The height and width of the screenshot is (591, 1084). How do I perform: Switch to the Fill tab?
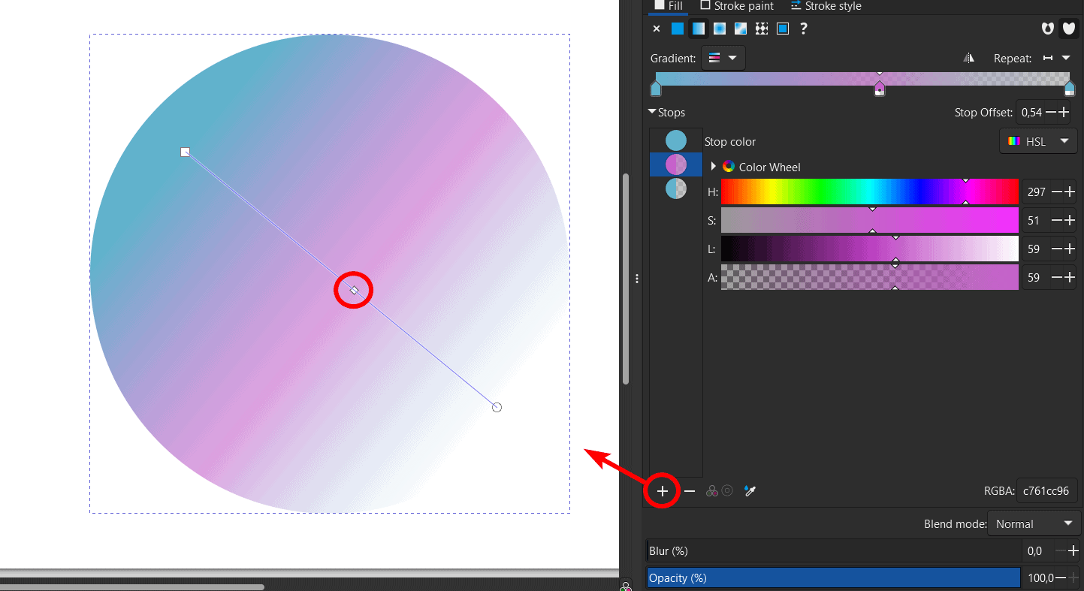click(x=669, y=6)
